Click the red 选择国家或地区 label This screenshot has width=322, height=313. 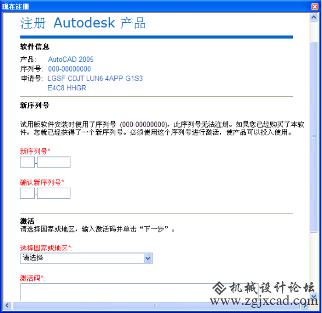46,248
